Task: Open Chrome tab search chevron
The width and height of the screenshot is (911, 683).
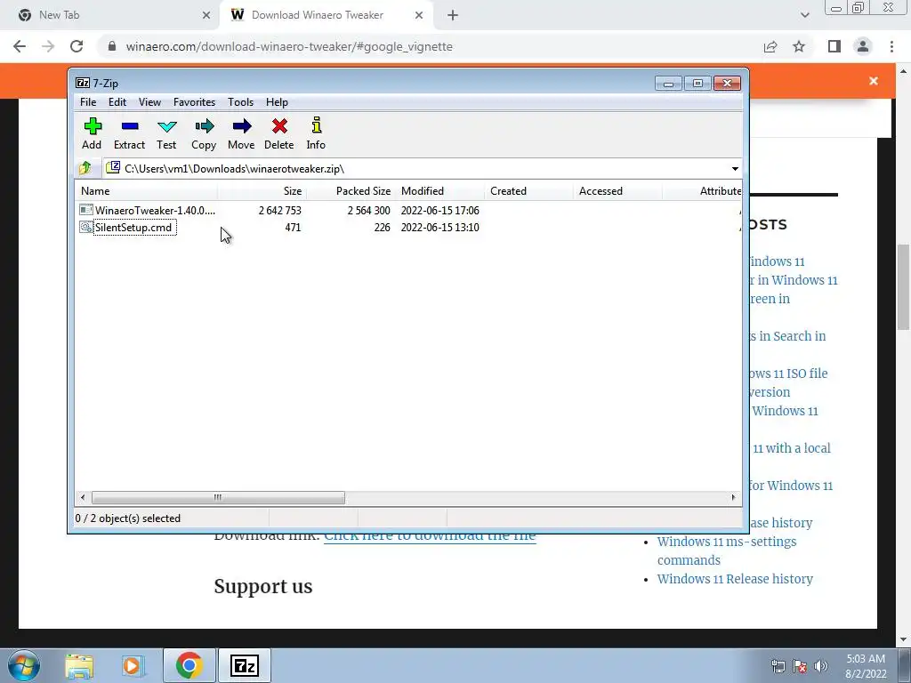Action: coord(804,15)
